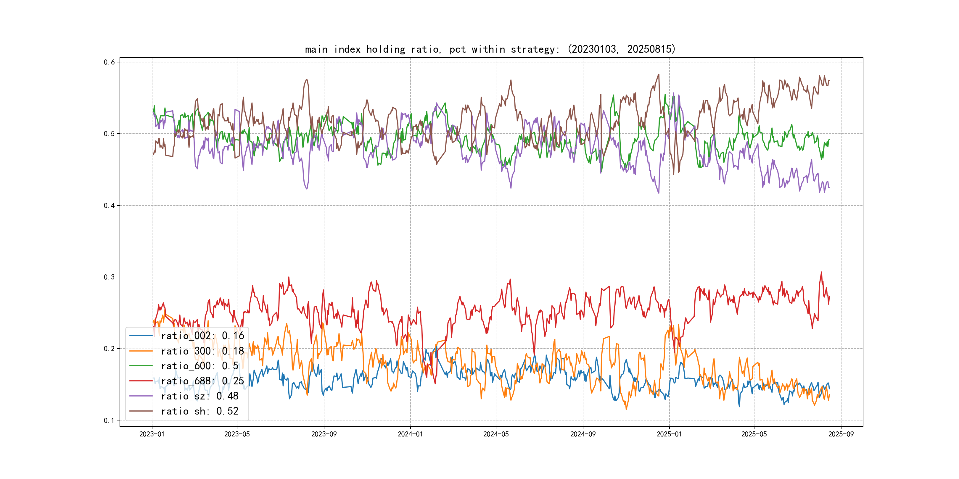959x479 pixels.
Task: Select the 'ratio_sz: 0.48' legend label
Action: [x=199, y=396]
